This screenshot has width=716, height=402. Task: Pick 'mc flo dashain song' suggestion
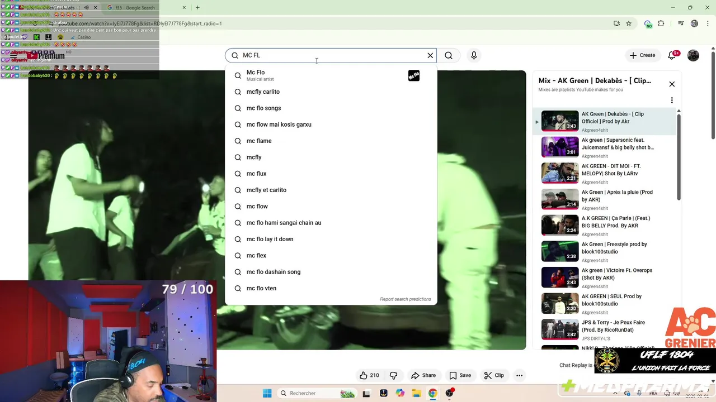click(x=331, y=272)
